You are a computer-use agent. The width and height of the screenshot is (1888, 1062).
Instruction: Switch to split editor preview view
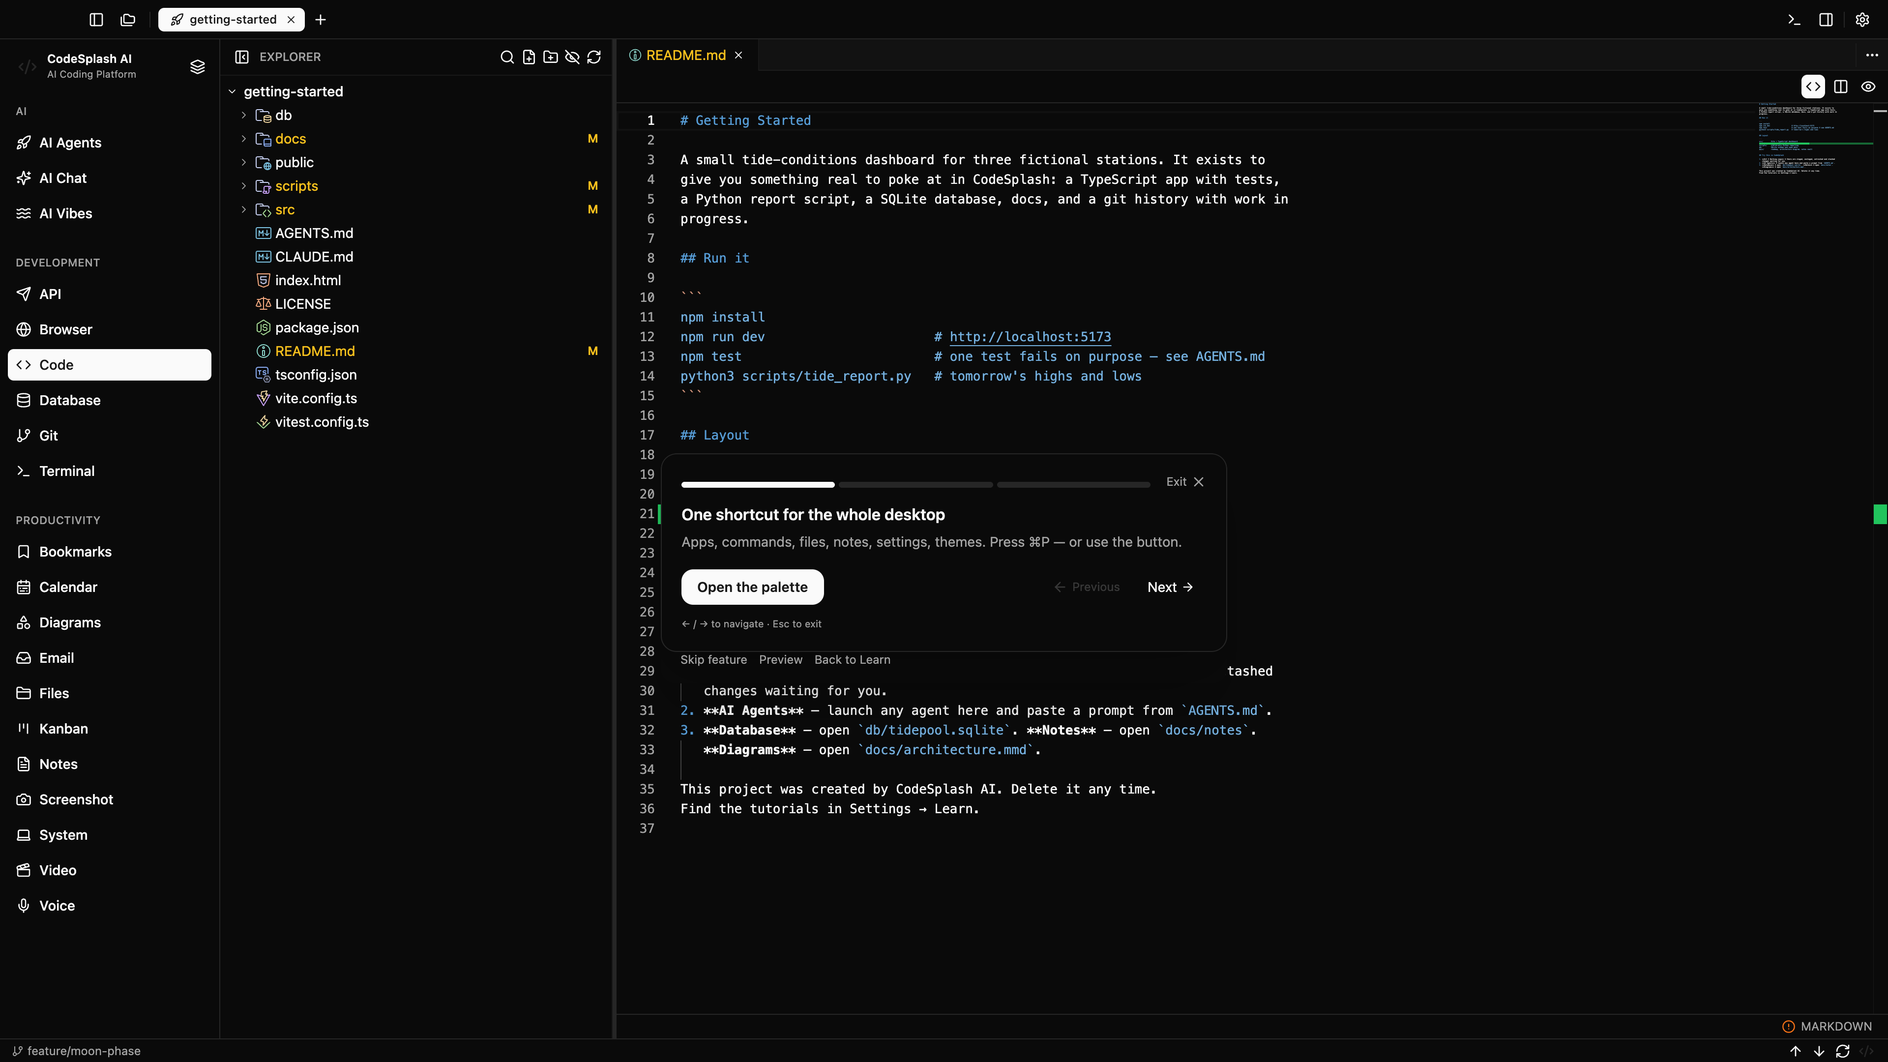click(x=1840, y=87)
